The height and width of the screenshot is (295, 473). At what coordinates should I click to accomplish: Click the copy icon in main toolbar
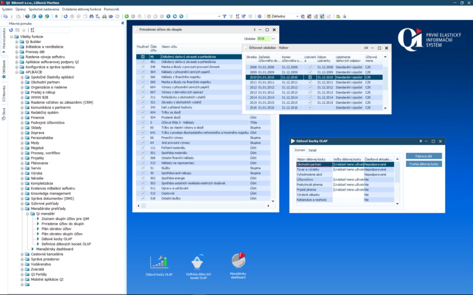coord(5,17)
